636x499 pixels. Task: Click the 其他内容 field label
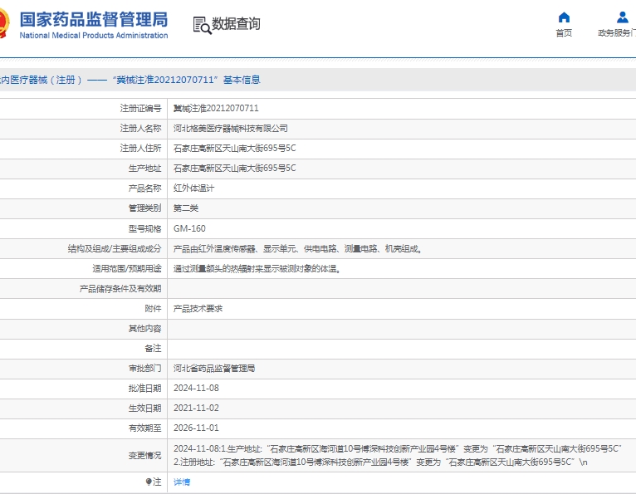[x=144, y=329]
